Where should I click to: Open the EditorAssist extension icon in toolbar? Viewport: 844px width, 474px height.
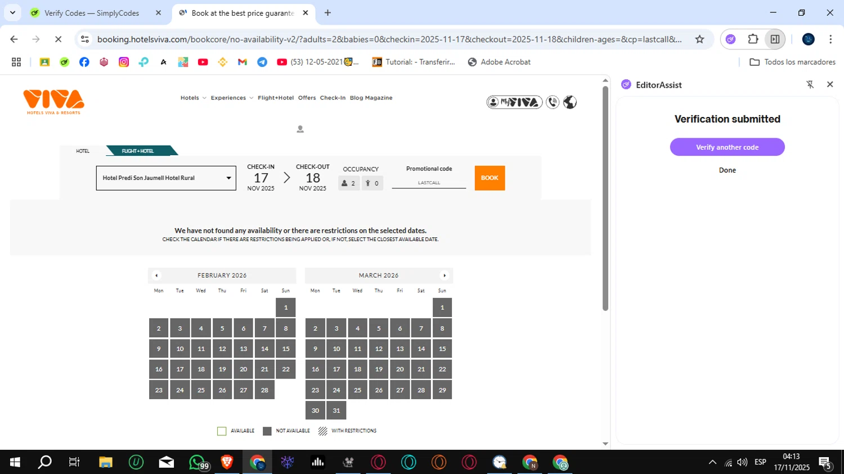pos(730,39)
